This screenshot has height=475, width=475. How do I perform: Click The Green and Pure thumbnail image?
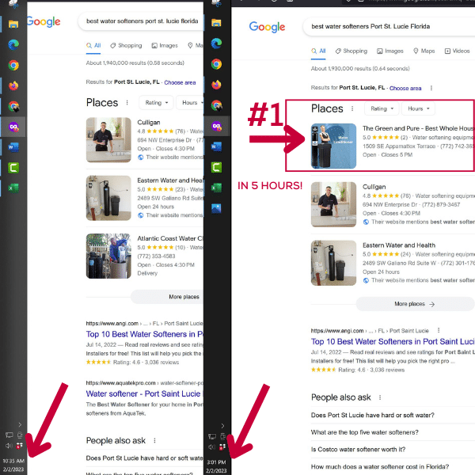click(333, 146)
